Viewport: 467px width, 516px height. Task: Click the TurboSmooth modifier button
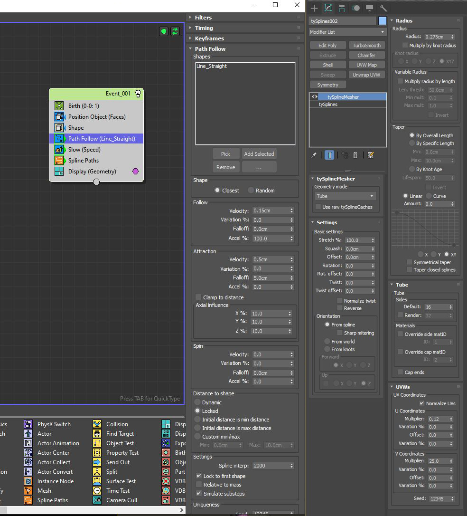click(366, 46)
